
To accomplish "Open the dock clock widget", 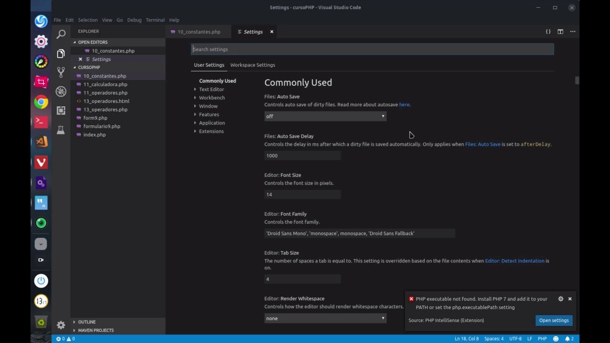I will pos(41,301).
